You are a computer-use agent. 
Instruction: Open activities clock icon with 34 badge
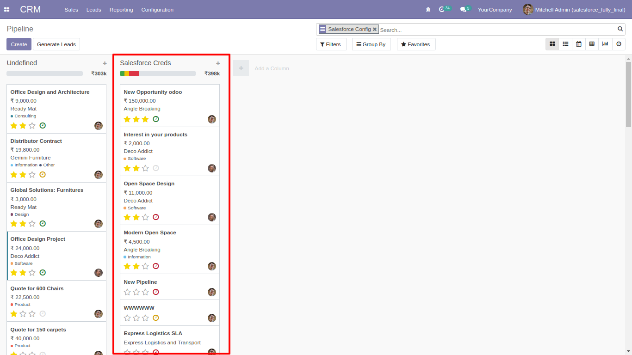445,9
